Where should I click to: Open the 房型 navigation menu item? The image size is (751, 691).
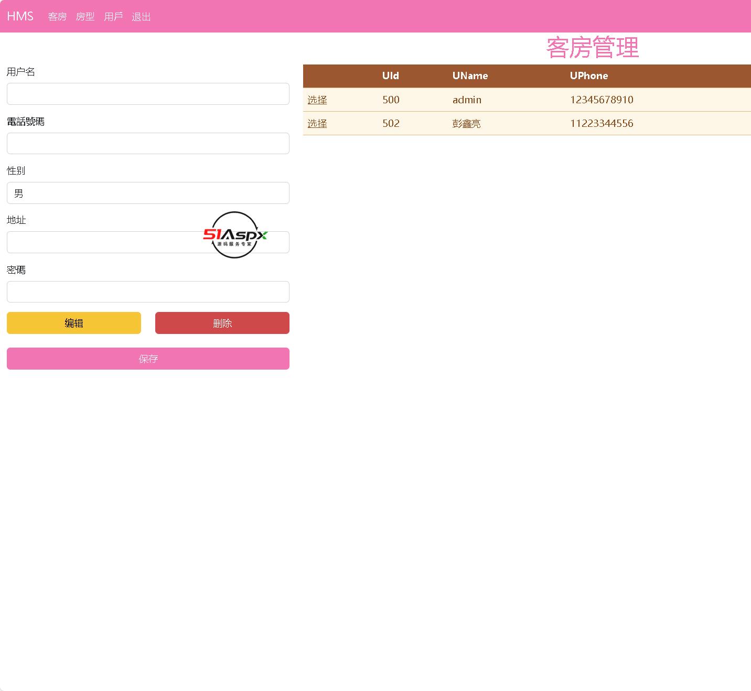coord(85,17)
